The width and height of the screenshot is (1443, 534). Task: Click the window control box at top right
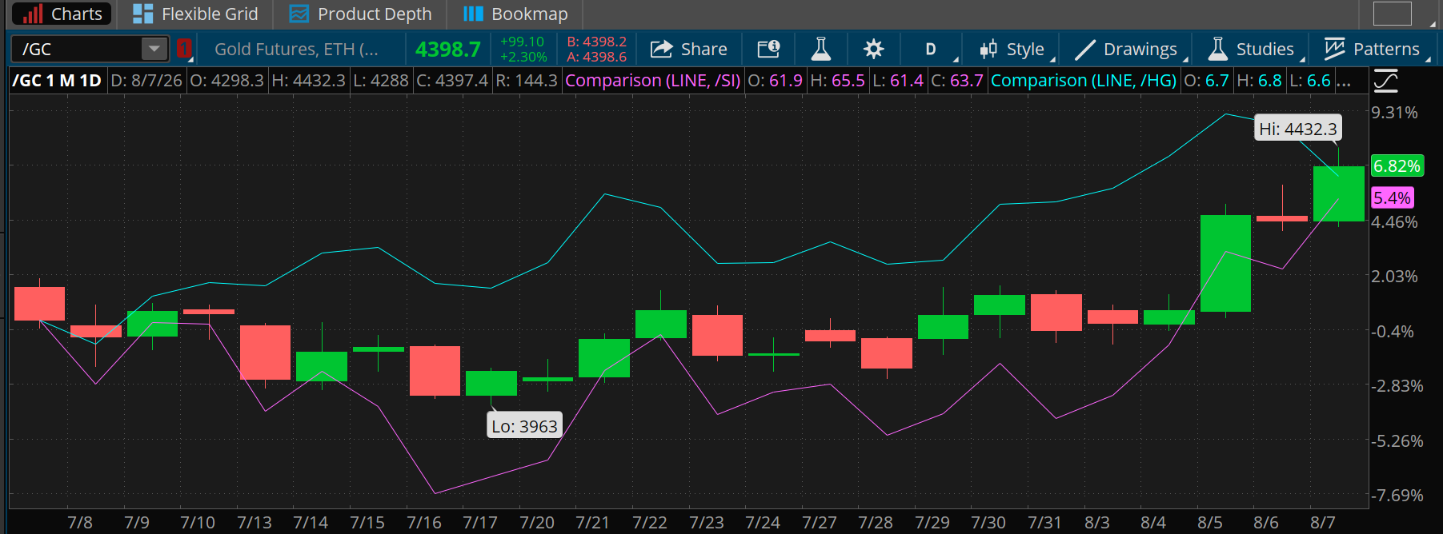(1392, 14)
